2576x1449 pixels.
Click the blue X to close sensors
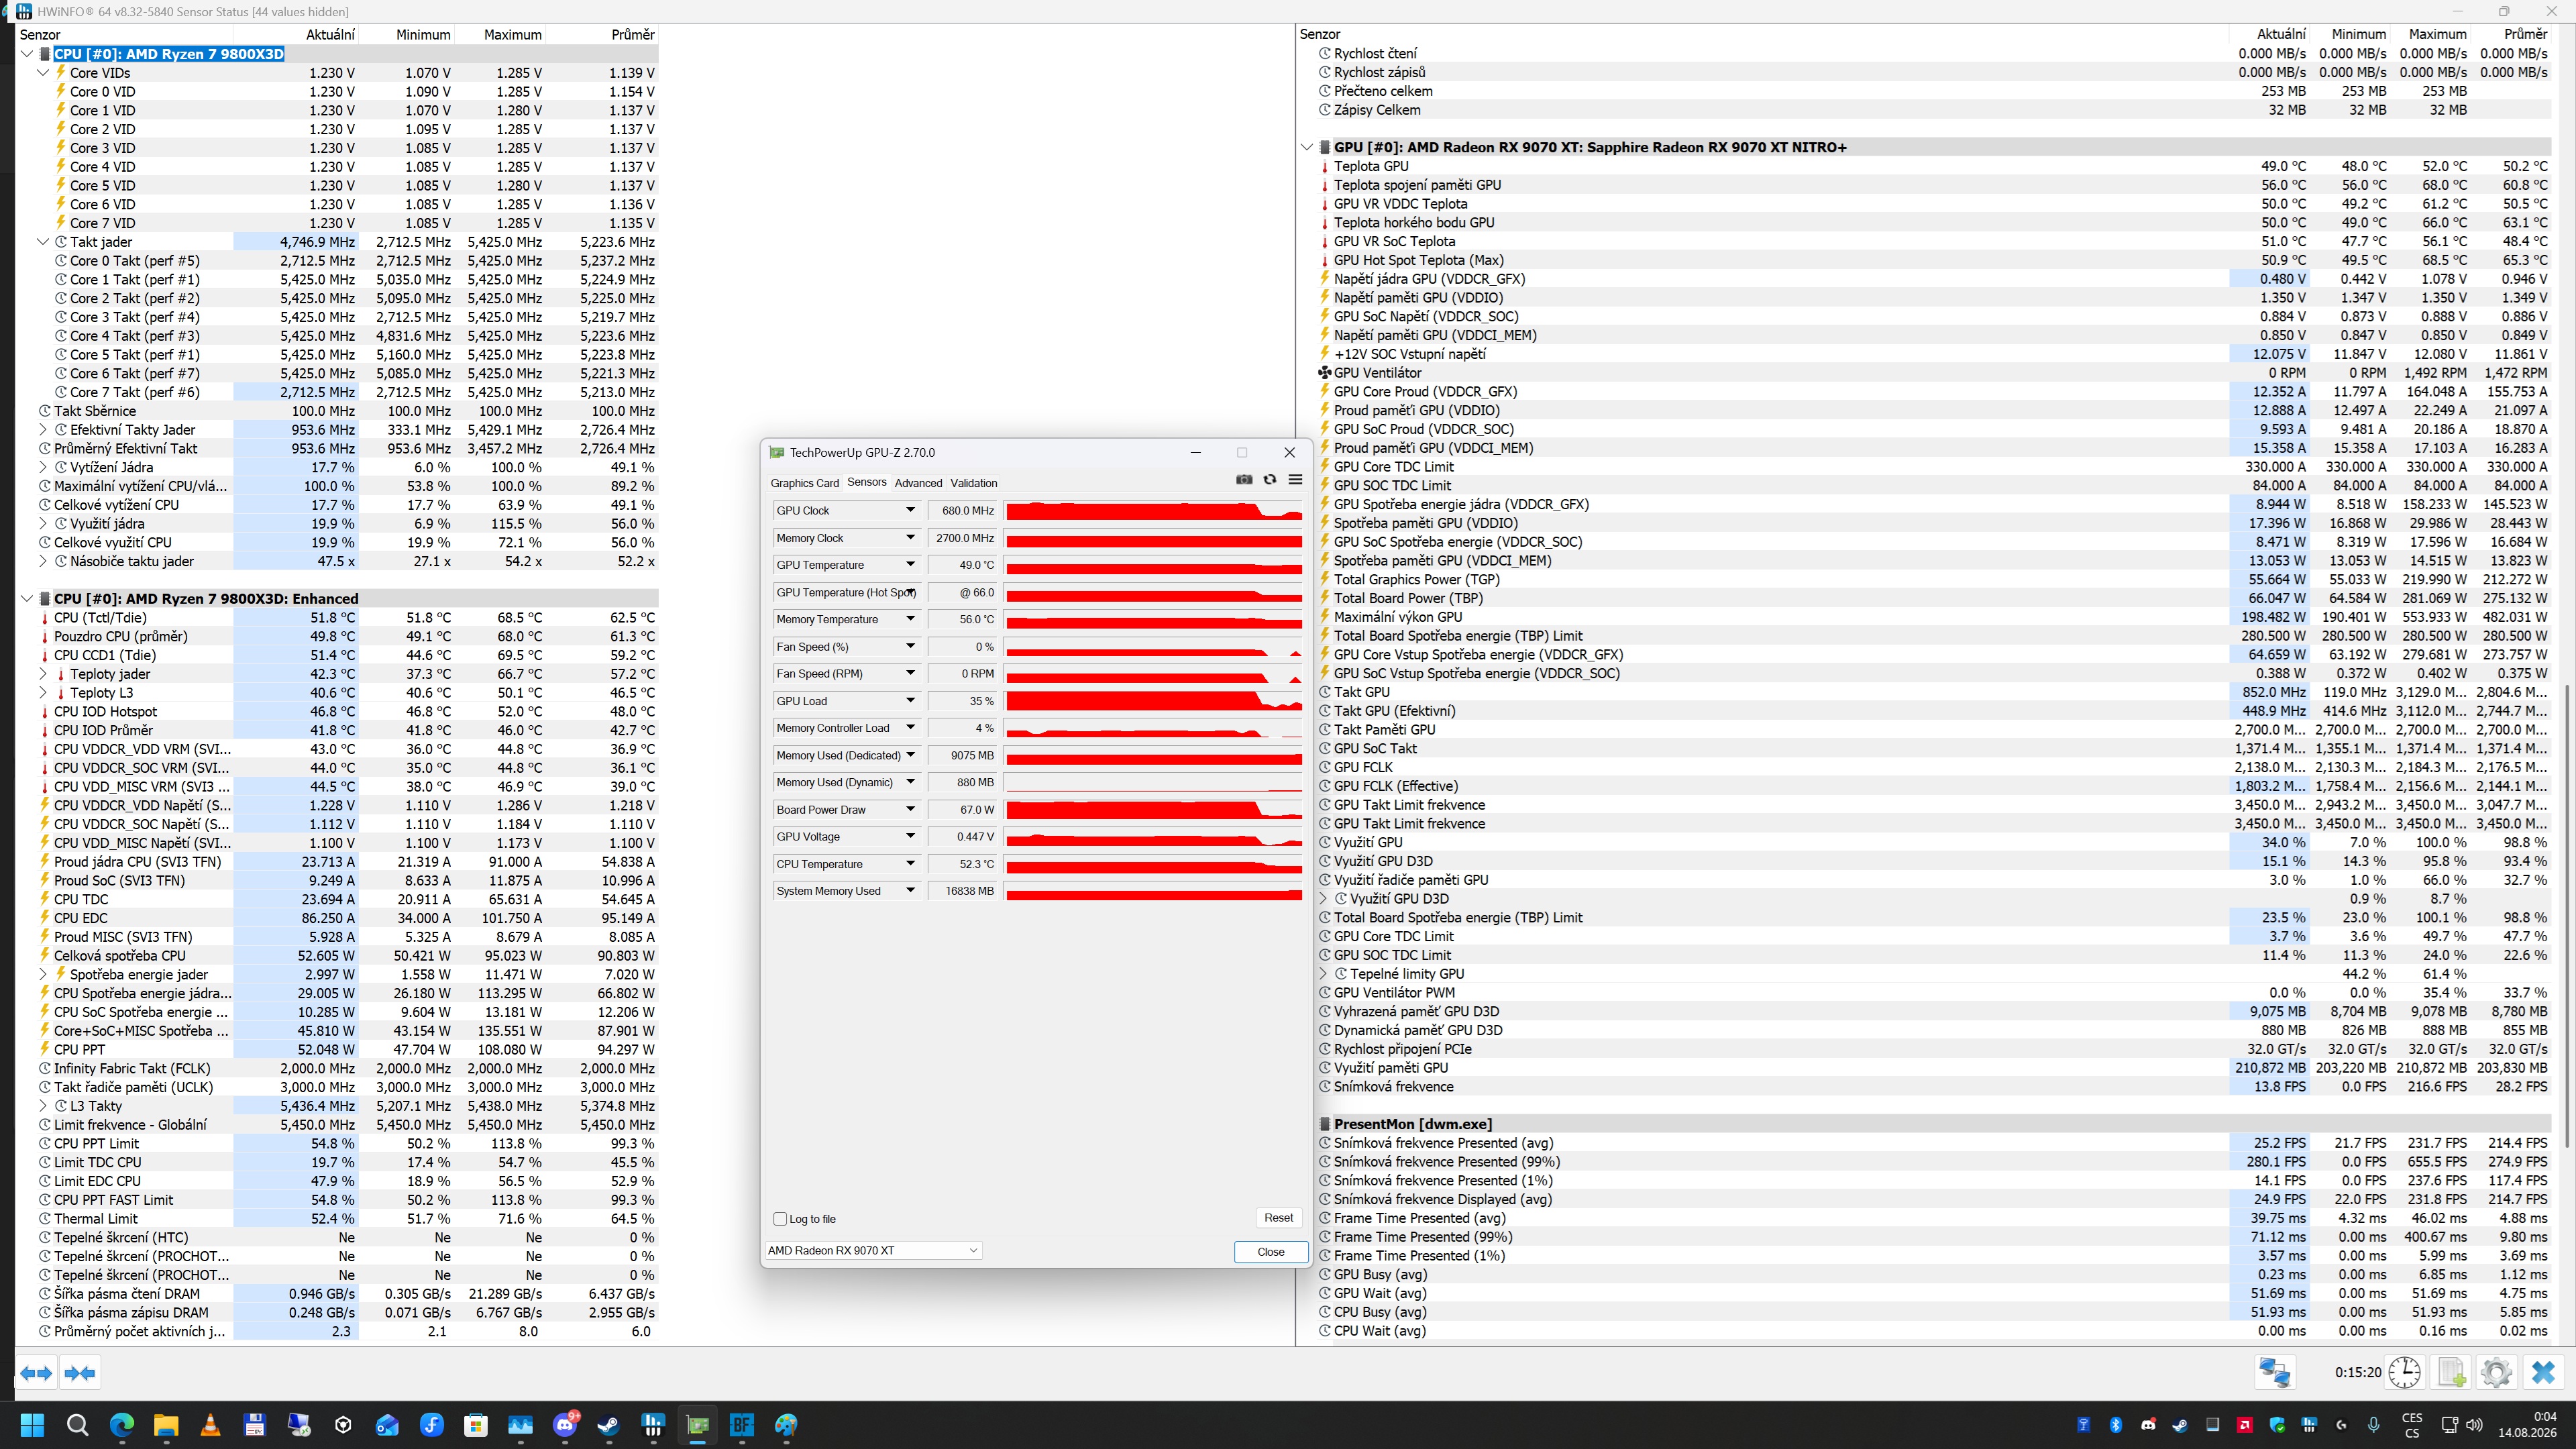click(x=2543, y=1372)
